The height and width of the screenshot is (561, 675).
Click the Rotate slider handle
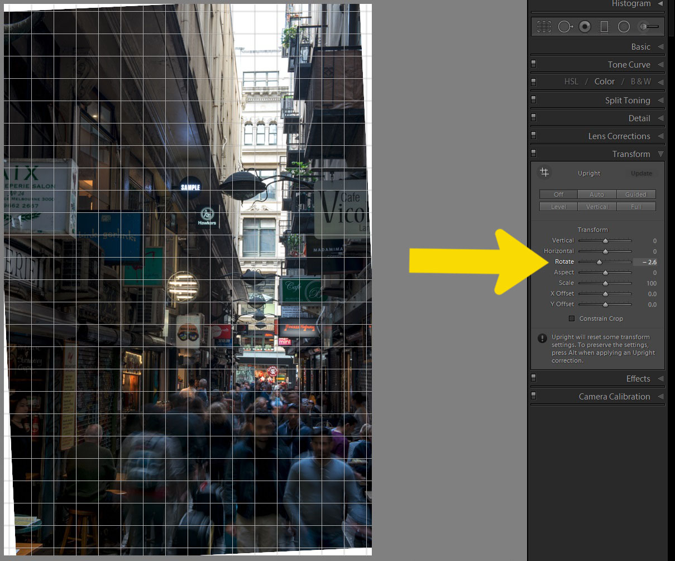[x=599, y=262]
